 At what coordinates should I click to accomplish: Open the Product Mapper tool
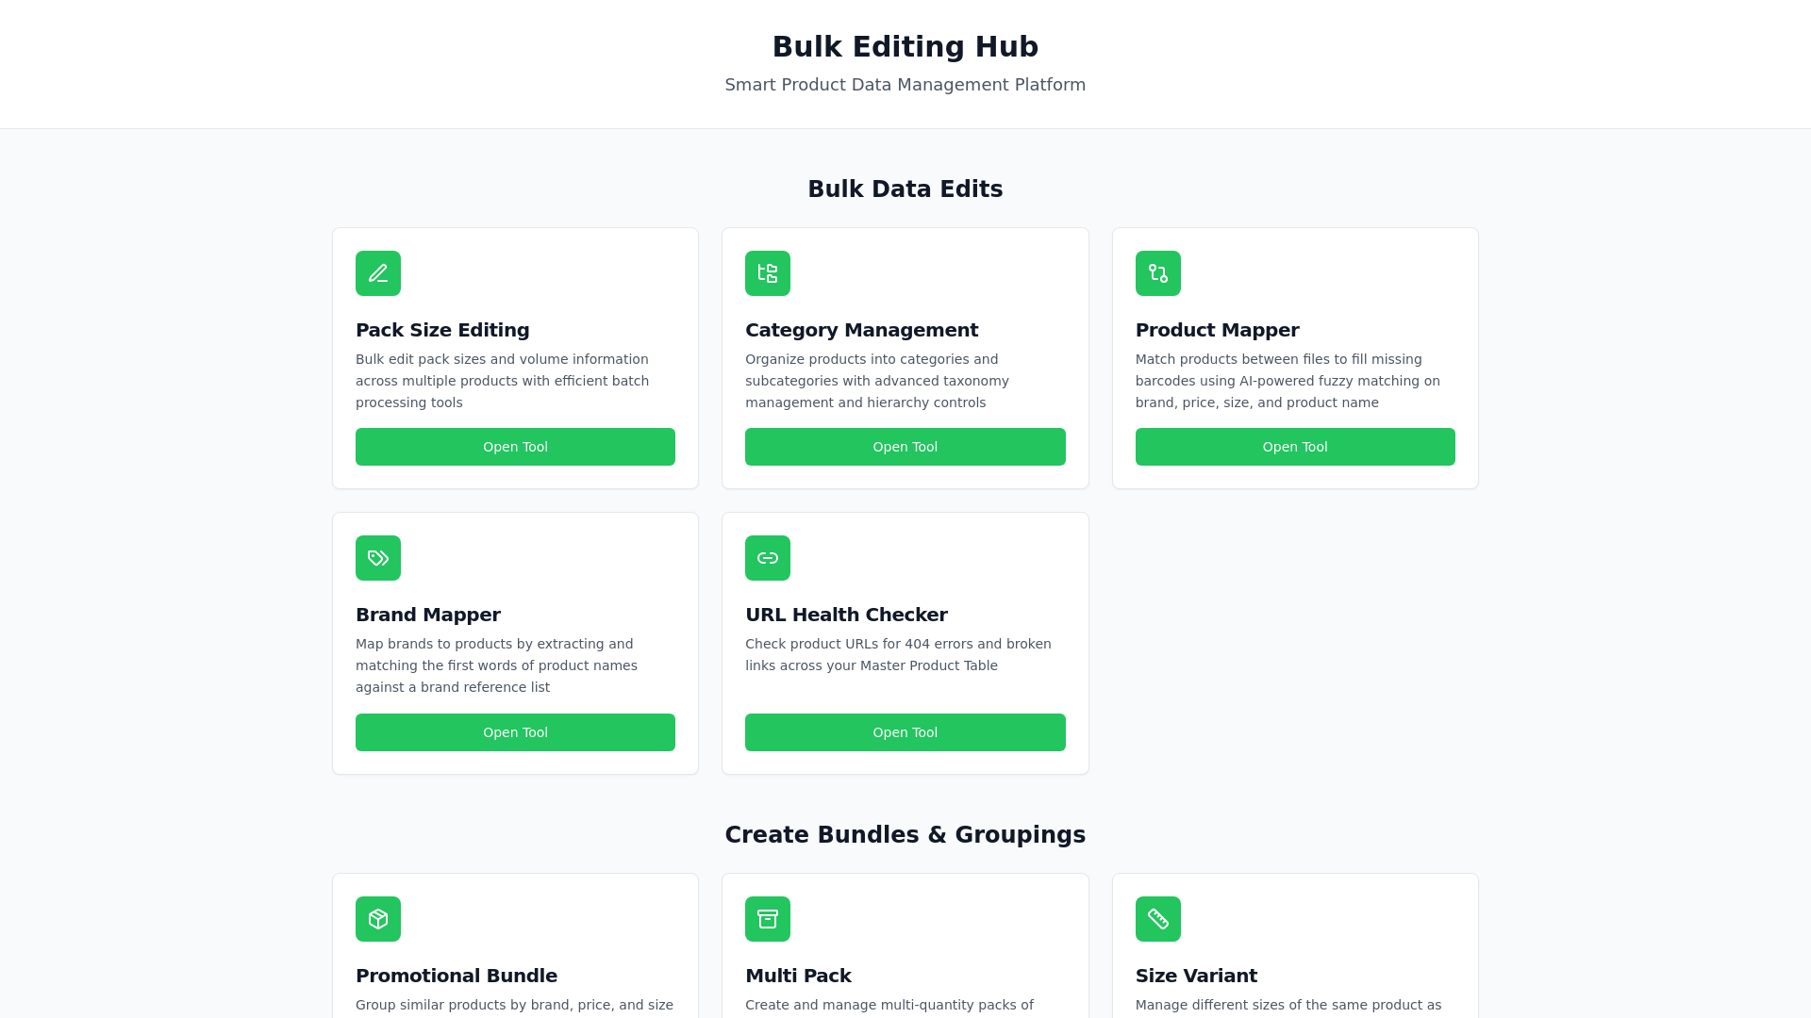[x=1295, y=447]
